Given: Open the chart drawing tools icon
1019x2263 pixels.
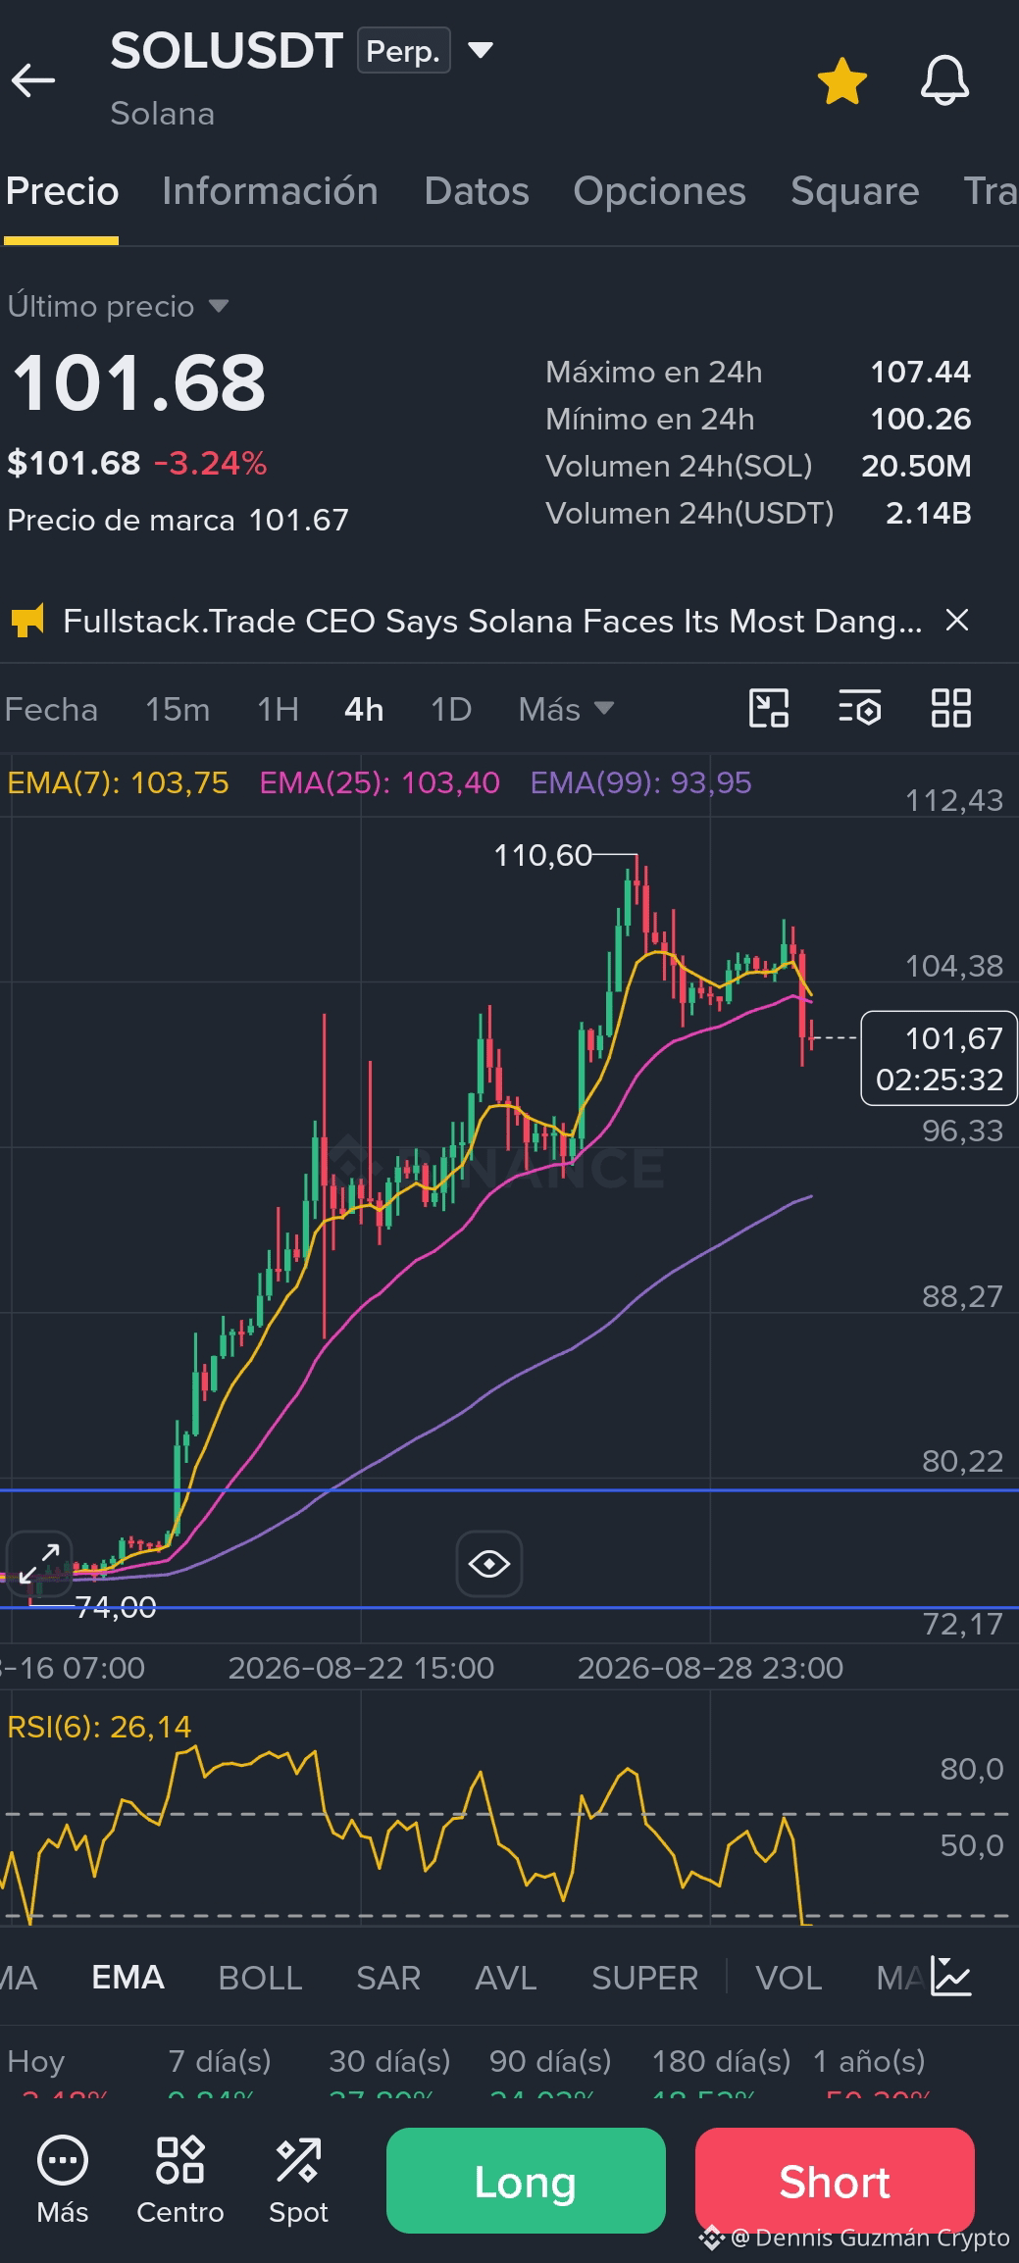Looking at the screenshot, I should [x=769, y=708].
